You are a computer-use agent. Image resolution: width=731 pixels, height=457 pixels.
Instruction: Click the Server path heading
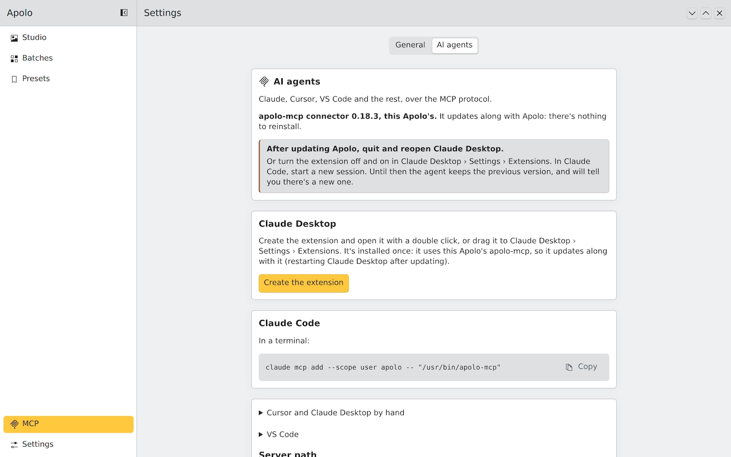288,454
